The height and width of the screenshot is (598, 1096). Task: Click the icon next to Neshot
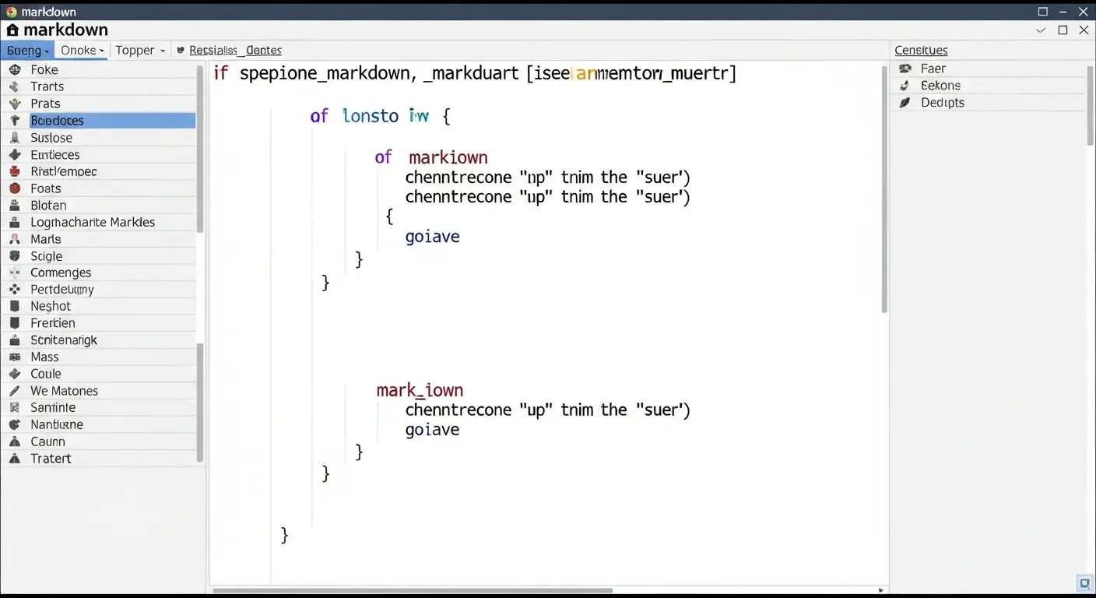15,306
